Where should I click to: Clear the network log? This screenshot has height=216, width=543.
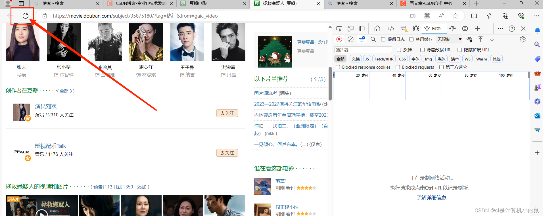pyautogui.click(x=350, y=39)
